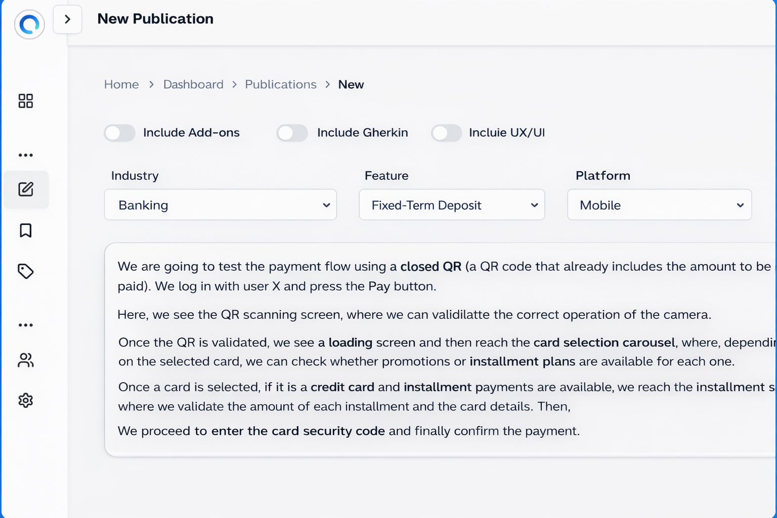This screenshot has height=518, width=777.
Task: Go to Home in the breadcrumb
Action: (121, 84)
